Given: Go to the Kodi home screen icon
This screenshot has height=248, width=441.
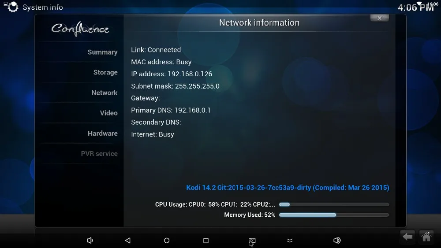Looking at the screenshot, I should [x=426, y=237].
